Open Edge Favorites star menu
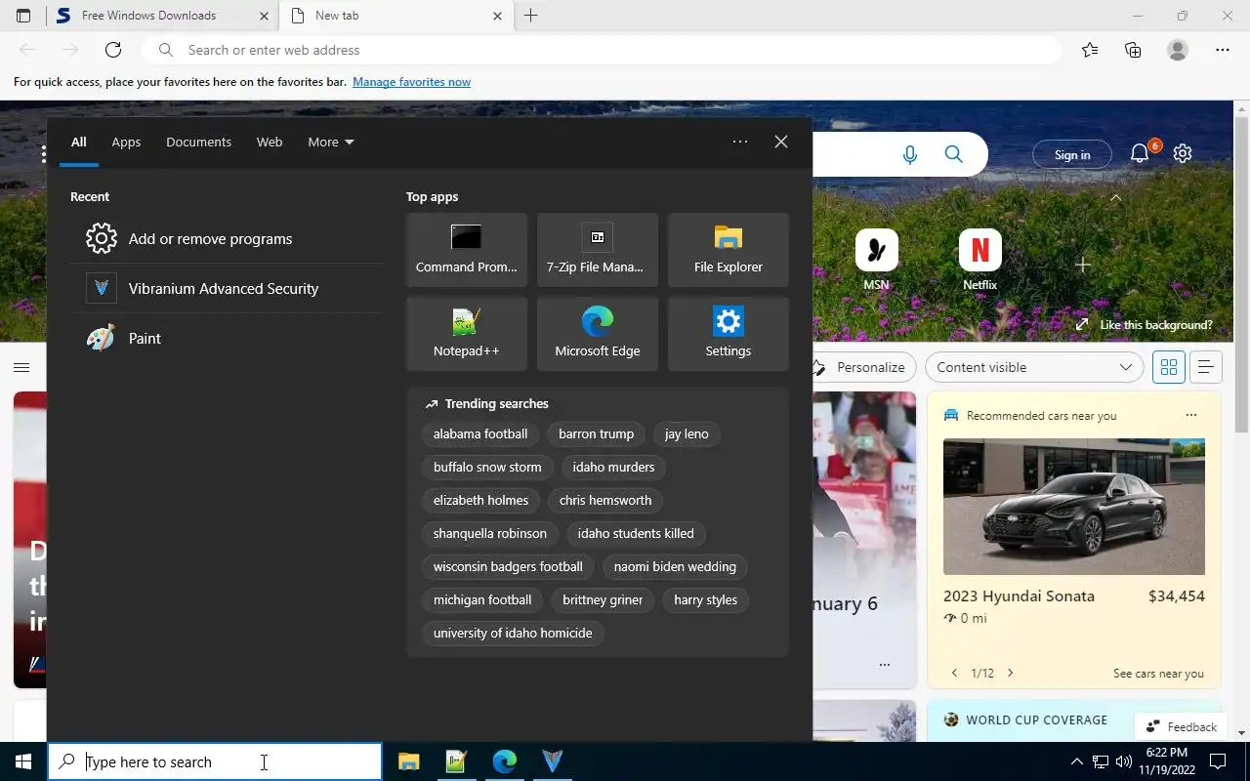This screenshot has height=781, width=1250. coord(1090,50)
